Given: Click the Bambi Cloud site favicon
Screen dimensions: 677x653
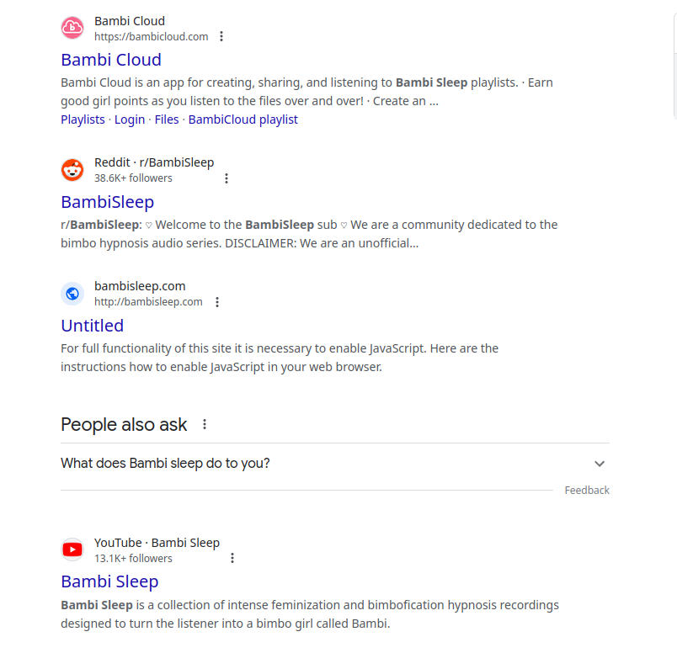Looking at the screenshot, I should (72, 29).
